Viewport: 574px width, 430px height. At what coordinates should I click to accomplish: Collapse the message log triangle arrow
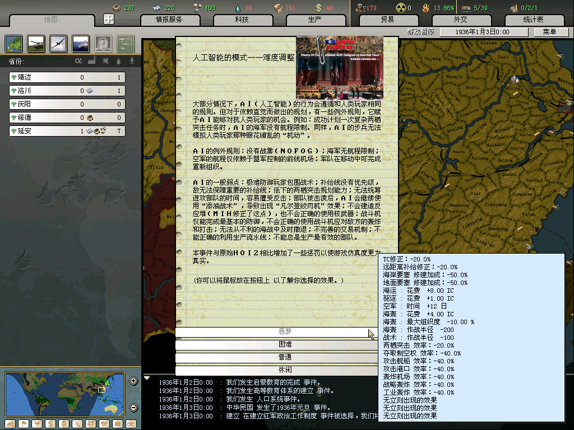147,378
